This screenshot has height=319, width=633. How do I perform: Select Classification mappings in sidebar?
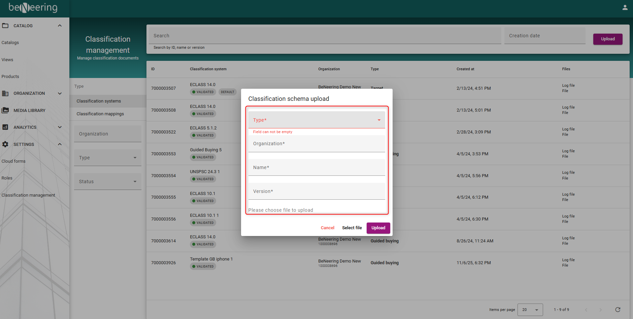pos(100,114)
